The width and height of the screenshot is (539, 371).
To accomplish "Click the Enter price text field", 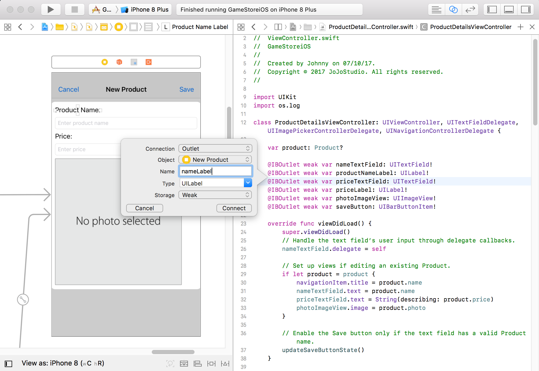I will tap(88, 149).
